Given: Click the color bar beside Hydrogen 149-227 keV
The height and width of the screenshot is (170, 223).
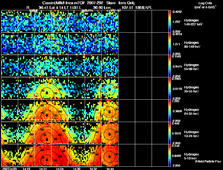Looking at the screenshot, I should pos(169,21).
